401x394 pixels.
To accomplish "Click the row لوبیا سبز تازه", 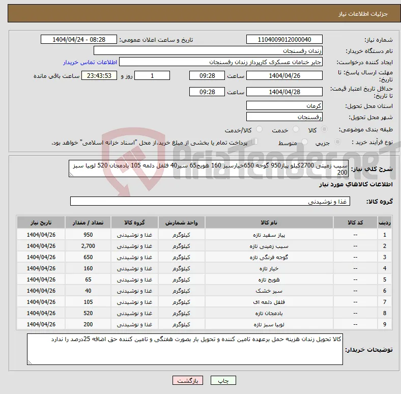I will pyautogui.click(x=205, y=324).
